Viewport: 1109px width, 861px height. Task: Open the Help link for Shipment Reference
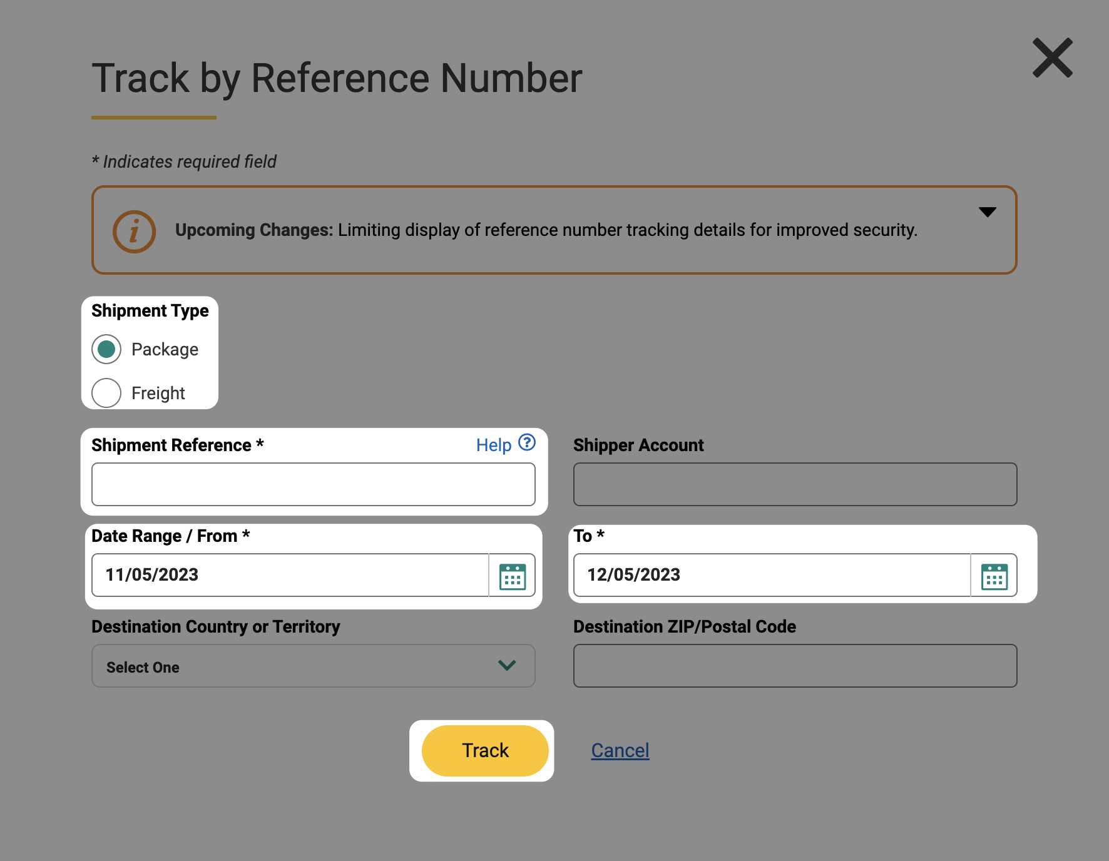coord(493,445)
